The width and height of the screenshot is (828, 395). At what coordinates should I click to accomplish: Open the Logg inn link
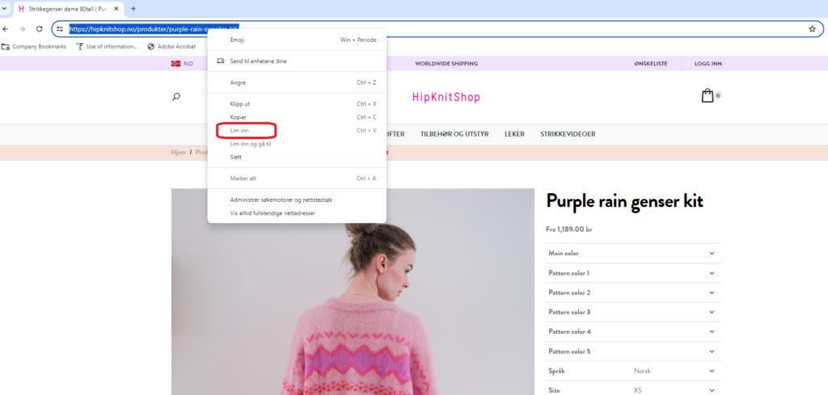point(708,64)
